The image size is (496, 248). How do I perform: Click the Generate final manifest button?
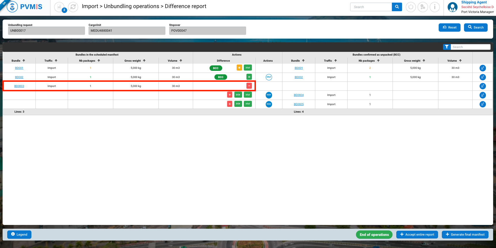pos(465,234)
